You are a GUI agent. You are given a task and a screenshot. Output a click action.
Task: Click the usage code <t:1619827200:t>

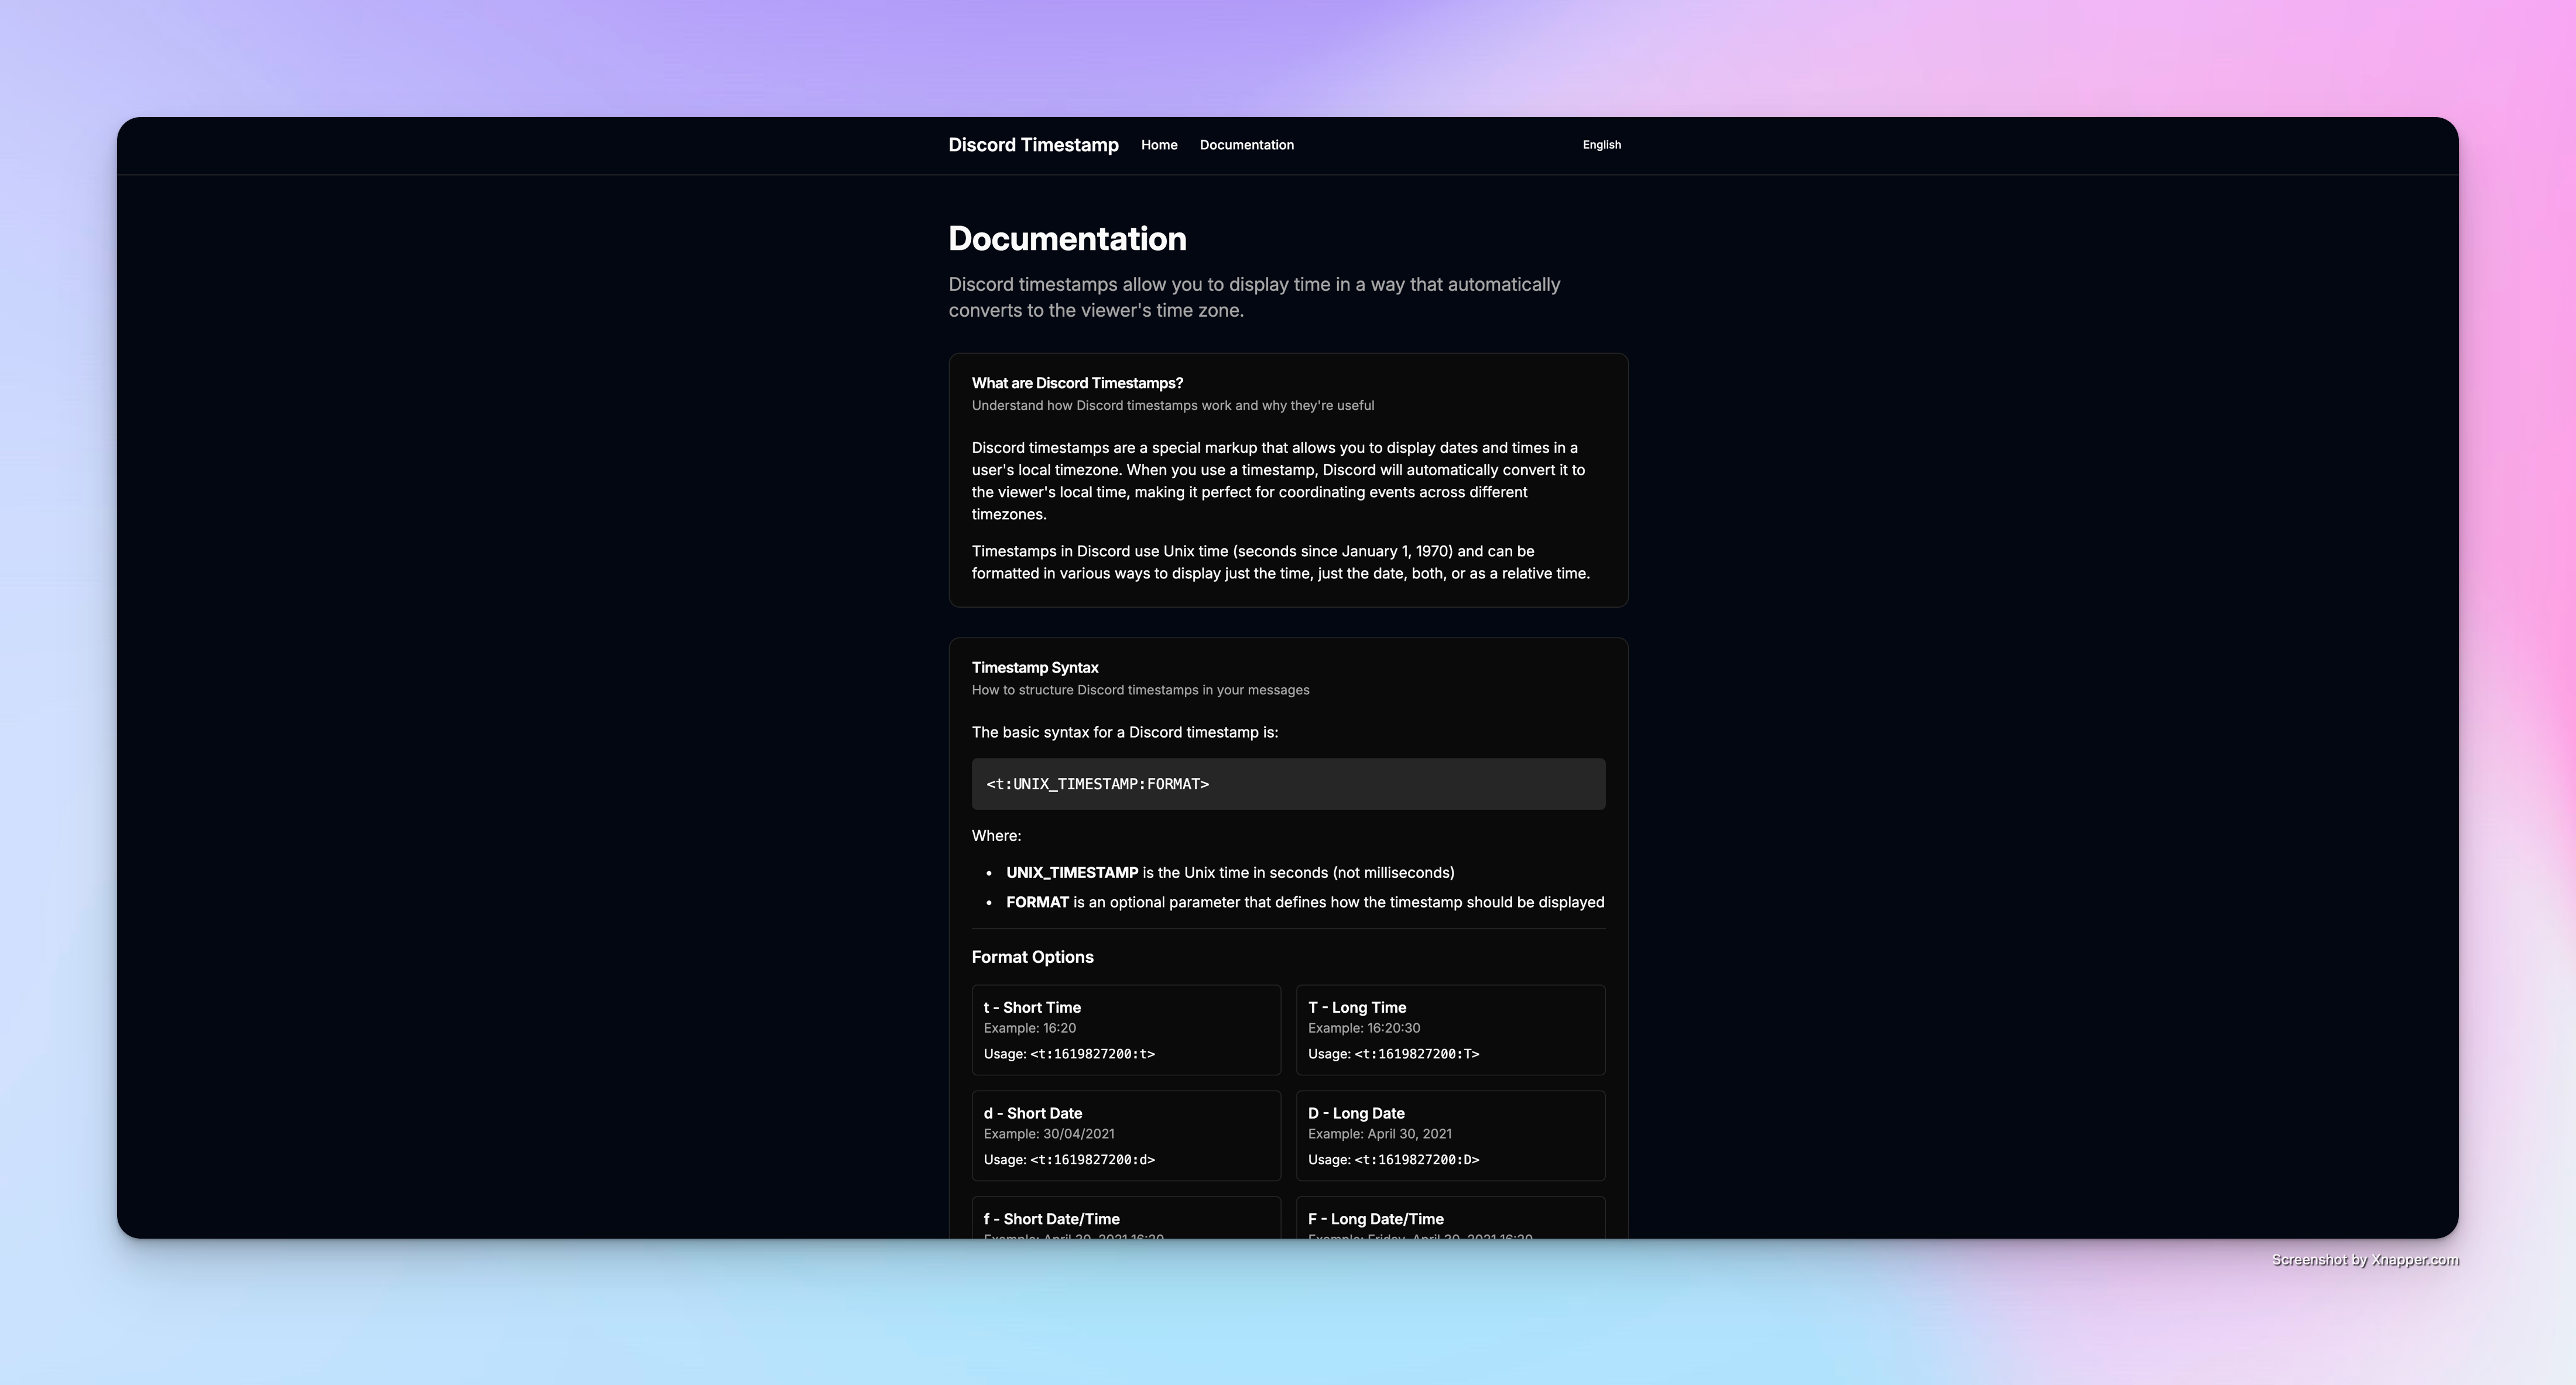click(x=1092, y=1054)
